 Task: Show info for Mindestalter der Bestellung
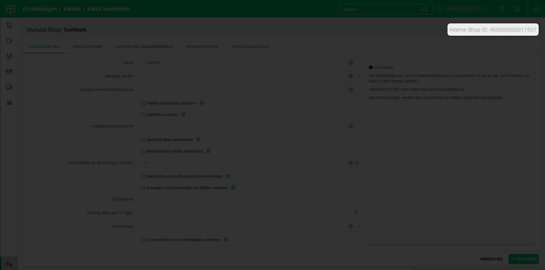pyautogui.click(x=351, y=163)
